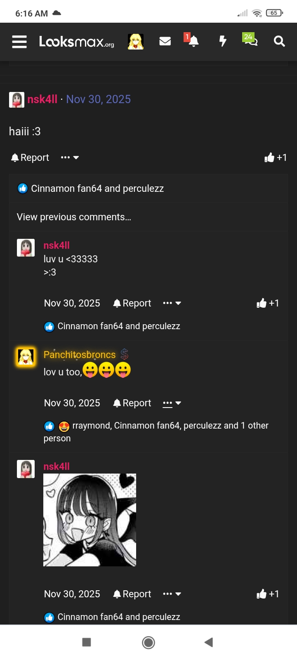This screenshot has height=660, width=297.
Task: Open the anime image posted by nsk4ll
Action: 89,520
